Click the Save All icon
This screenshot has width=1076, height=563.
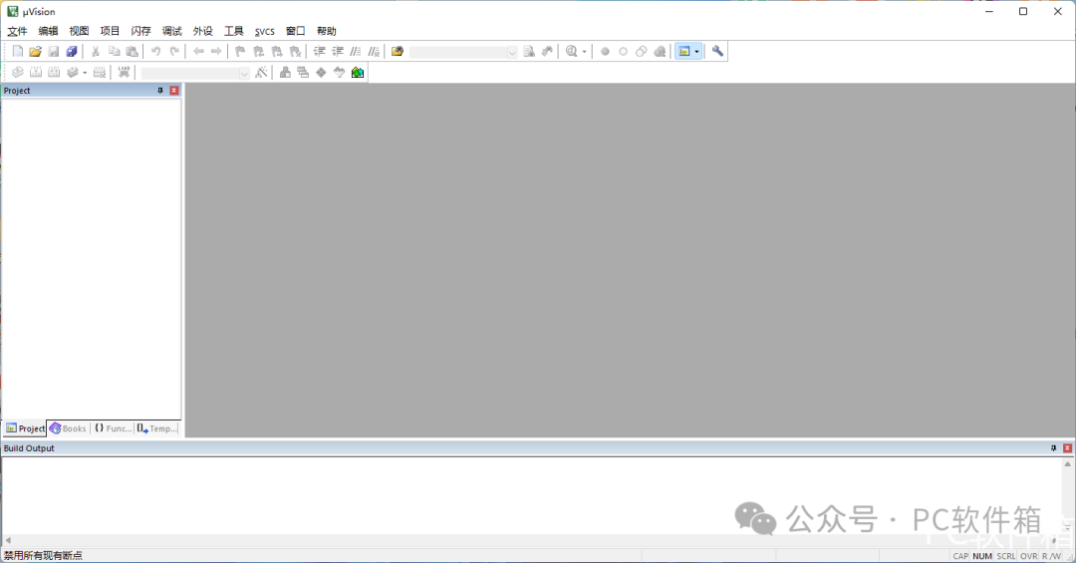(72, 52)
